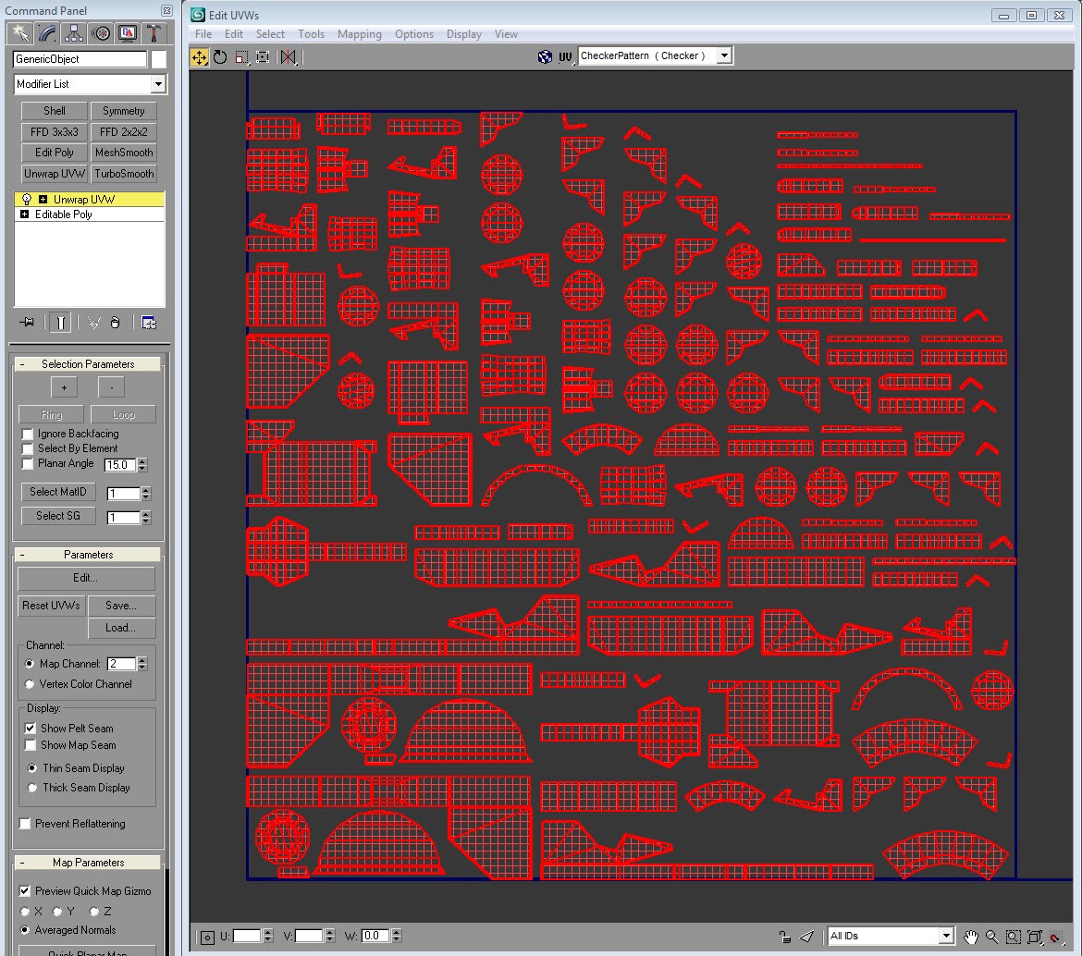The height and width of the screenshot is (956, 1082).
Task: Activate the Pan tool in the UV editor
Action: 972,936
